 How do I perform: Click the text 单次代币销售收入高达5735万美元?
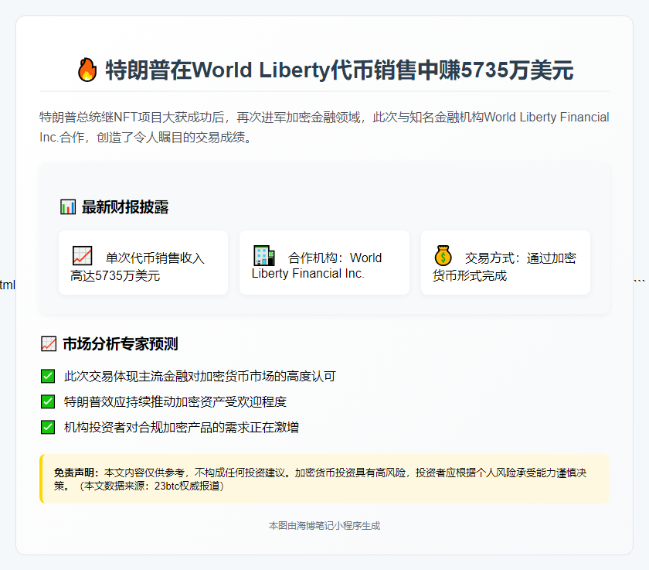pyautogui.click(x=137, y=266)
